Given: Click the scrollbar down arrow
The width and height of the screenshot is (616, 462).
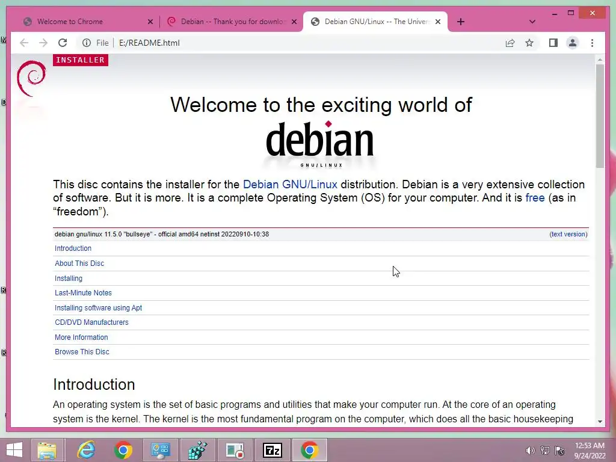Looking at the screenshot, I should [600, 422].
